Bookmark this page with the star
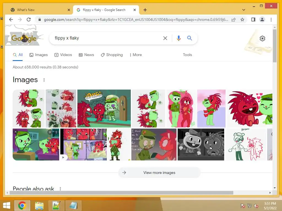Viewport: 282px width, 211px height. (x=242, y=20)
